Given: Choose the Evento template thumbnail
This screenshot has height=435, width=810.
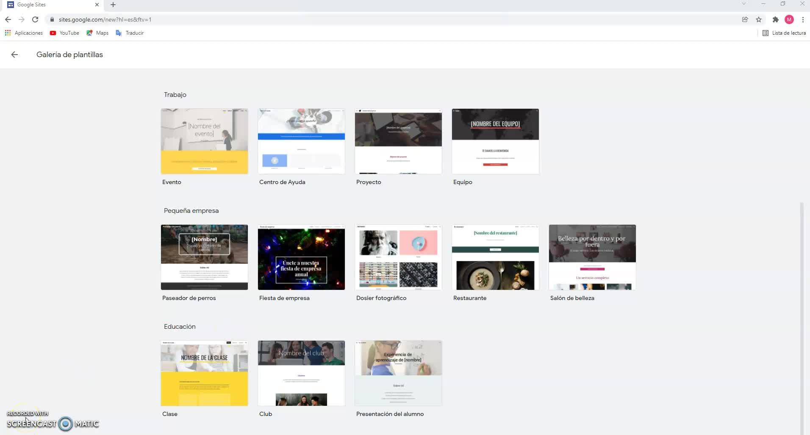Looking at the screenshot, I should click(204, 141).
